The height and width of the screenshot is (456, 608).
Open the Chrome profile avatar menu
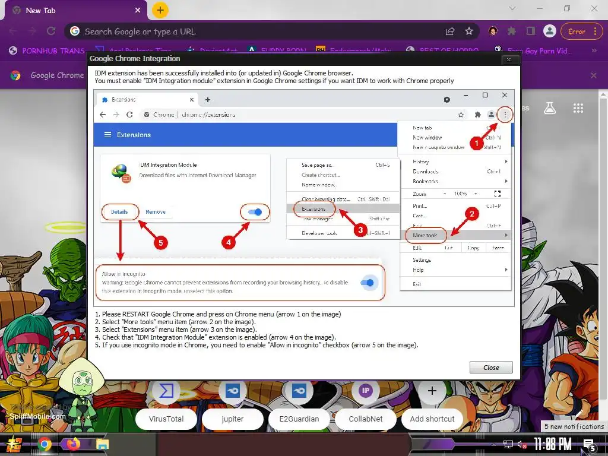(x=549, y=31)
